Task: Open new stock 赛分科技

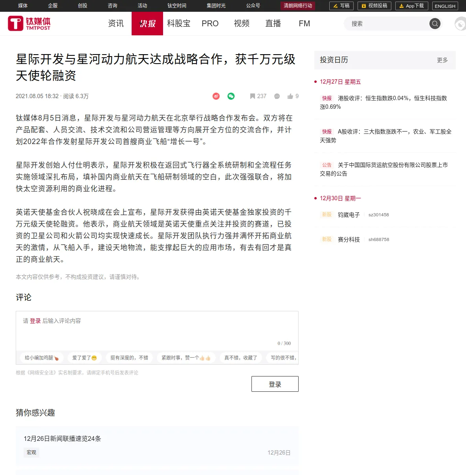Action: (x=349, y=239)
